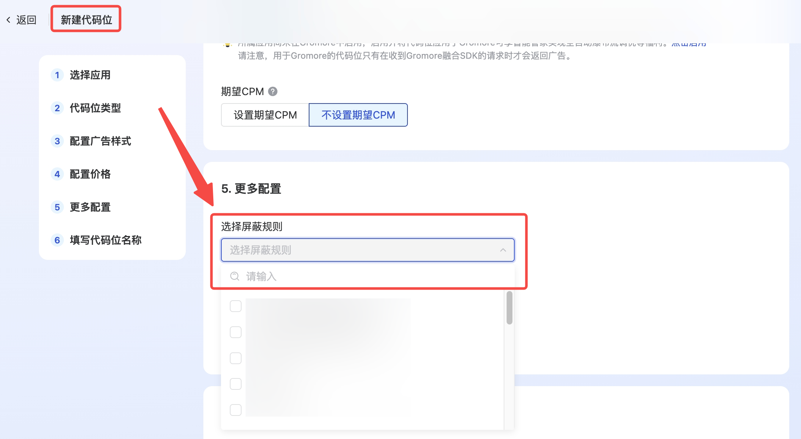Click the search magnifier icon in dropdown
This screenshot has height=439, width=801.
pos(235,276)
